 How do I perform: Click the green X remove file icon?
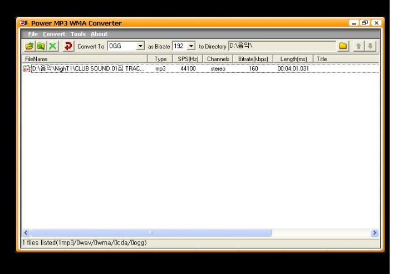tap(52, 46)
